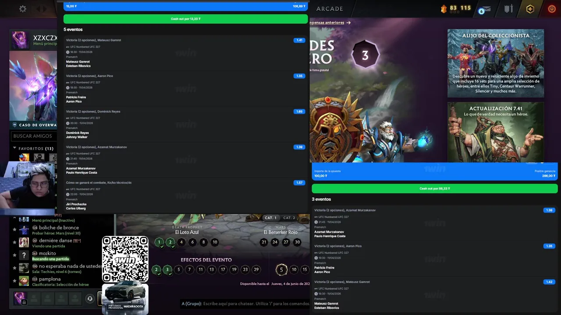
Task: Click the '5 eventos' heading
Action: pos(73,30)
